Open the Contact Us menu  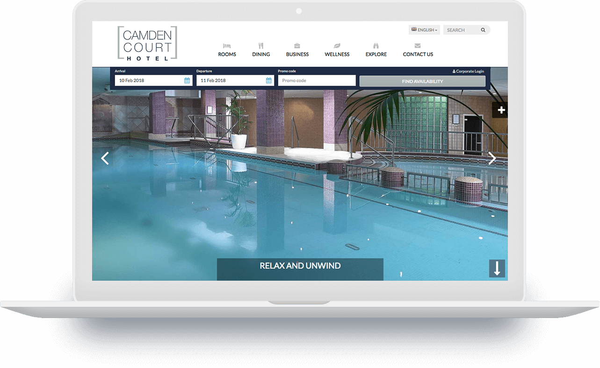tap(418, 54)
